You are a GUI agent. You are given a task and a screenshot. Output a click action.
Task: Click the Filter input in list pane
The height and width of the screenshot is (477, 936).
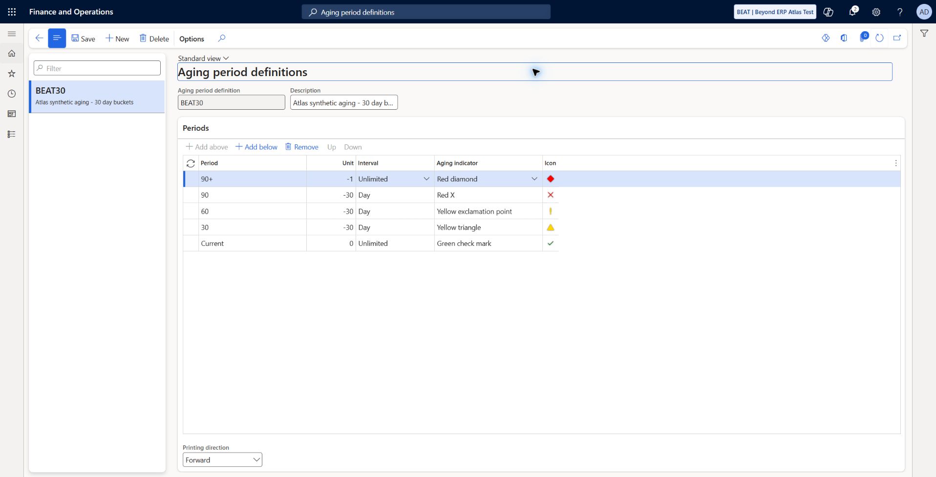pyautogui.click(x=97, y=68)
